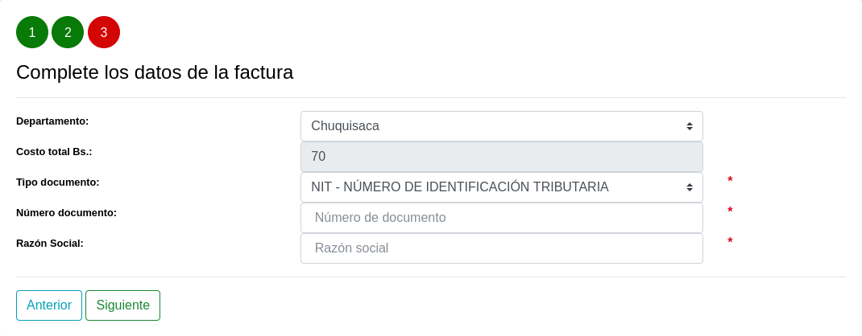Click the green step 2 indicator
The height and width of the screenshot is (336, 862).
point(68,32)
